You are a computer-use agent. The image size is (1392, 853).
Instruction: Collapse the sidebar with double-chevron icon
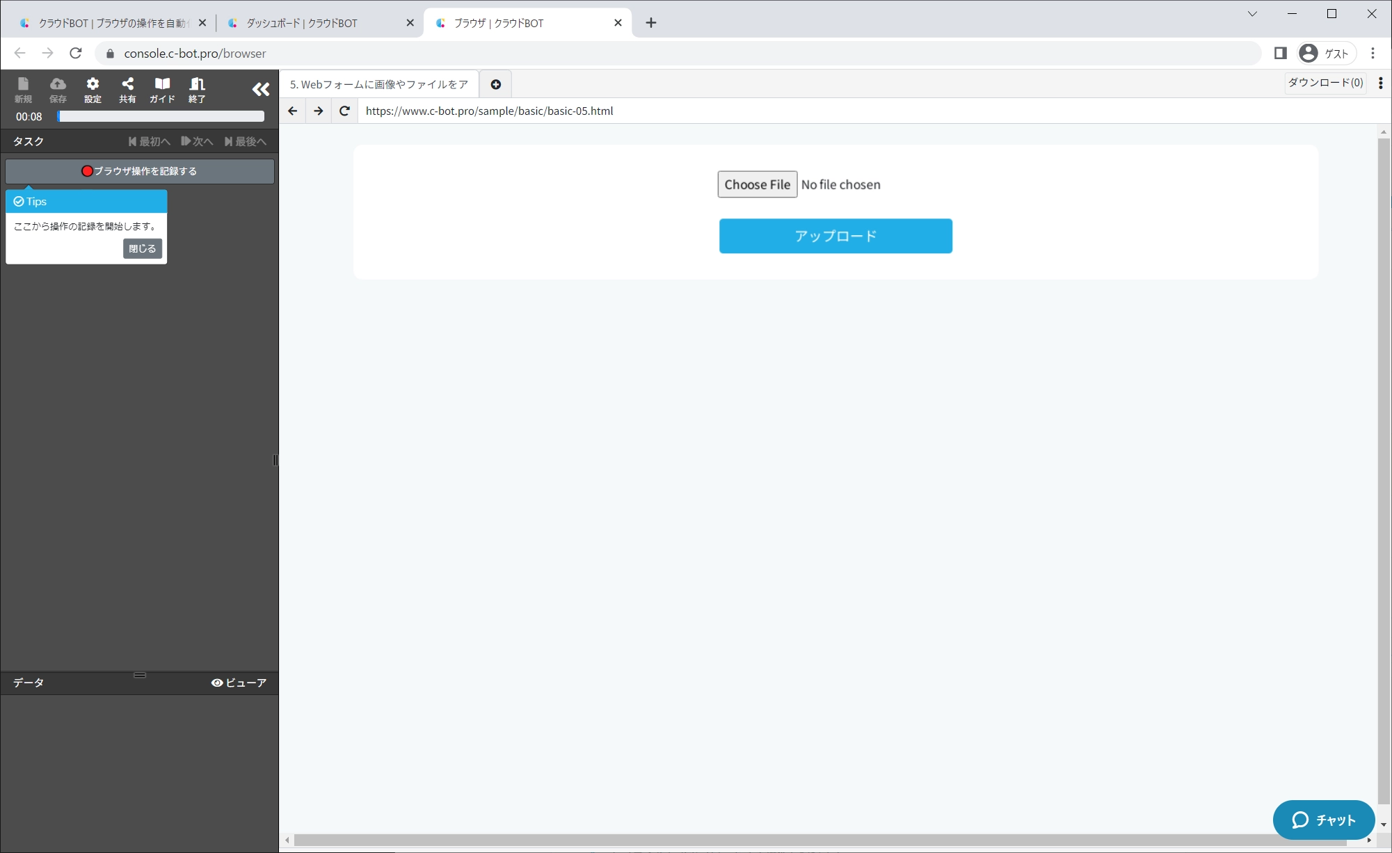[x=261, y=89]
